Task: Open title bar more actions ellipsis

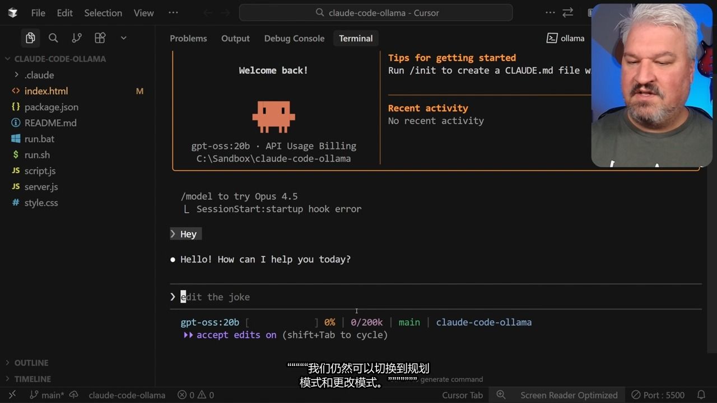Action: [550, 13]
